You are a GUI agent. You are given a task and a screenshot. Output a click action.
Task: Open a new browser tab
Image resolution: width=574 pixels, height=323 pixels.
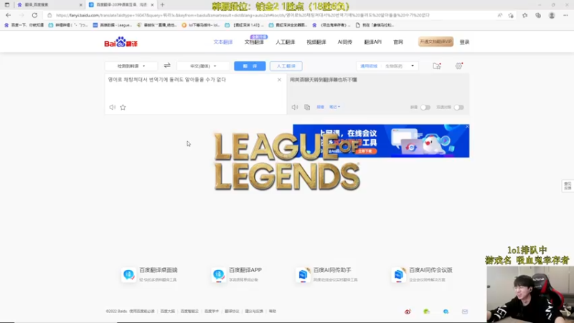(162, 5)
